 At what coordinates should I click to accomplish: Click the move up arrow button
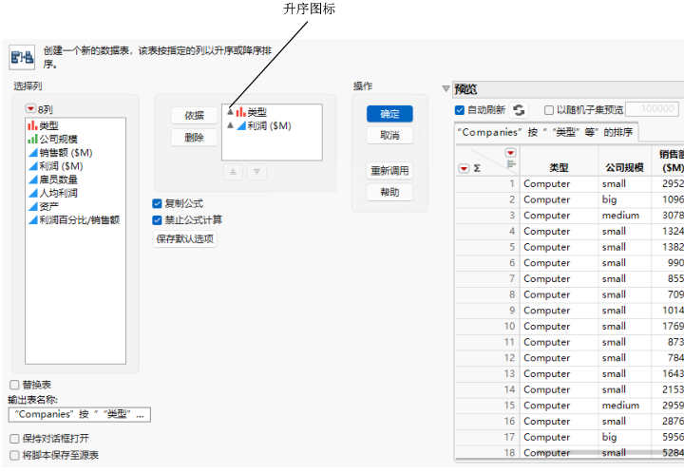pyautogui.click(x=233, y=172)
